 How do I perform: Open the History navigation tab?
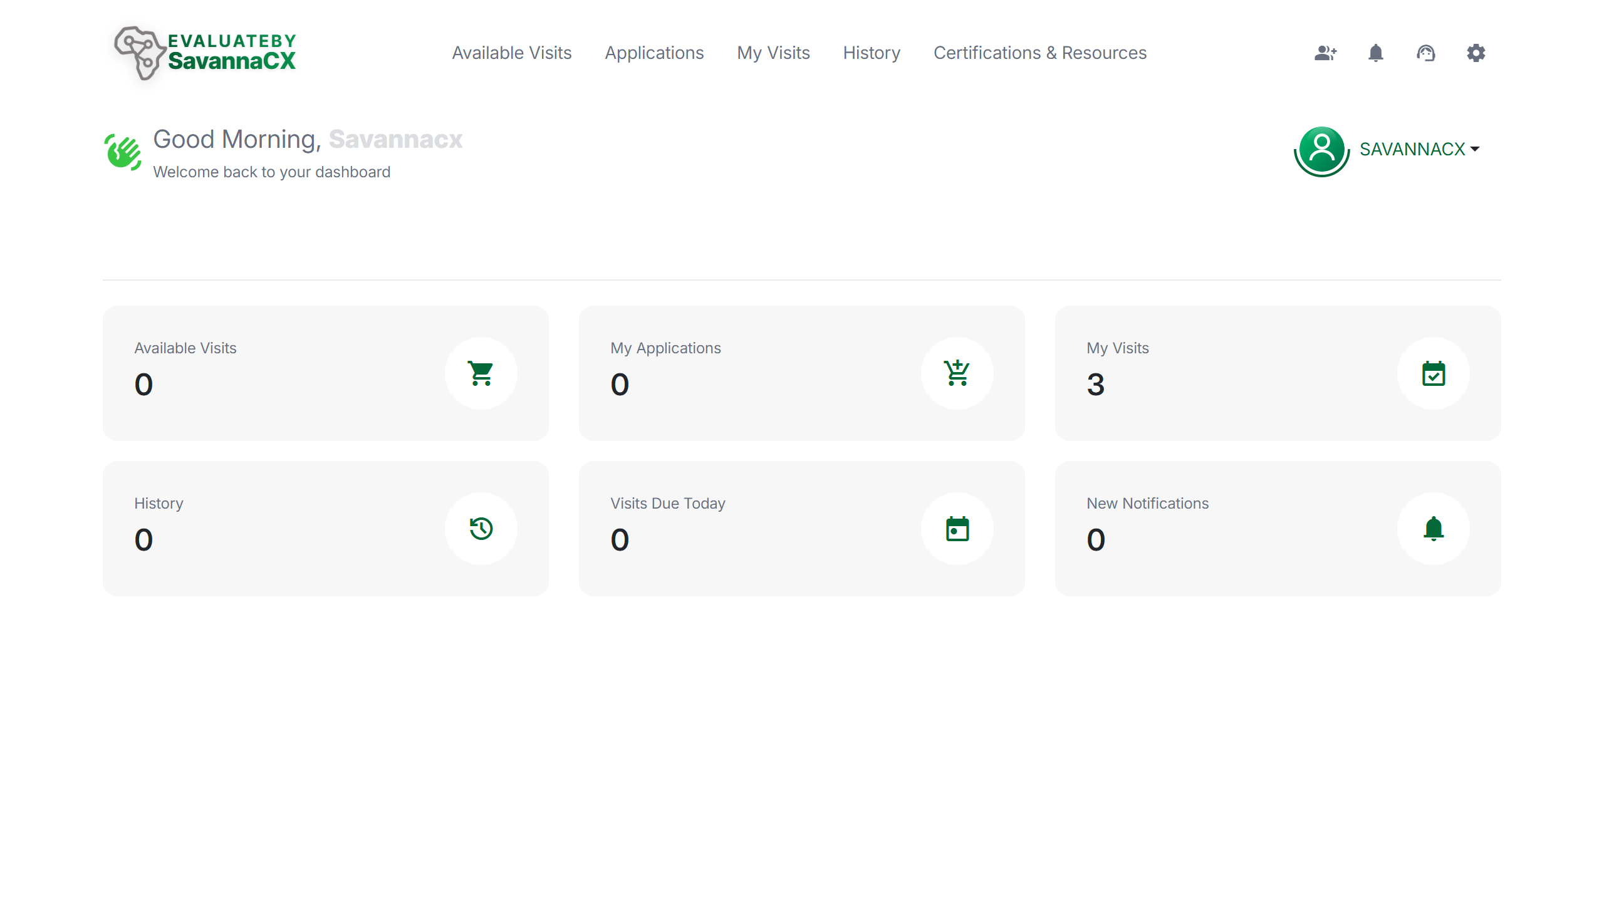coord(872,53)
